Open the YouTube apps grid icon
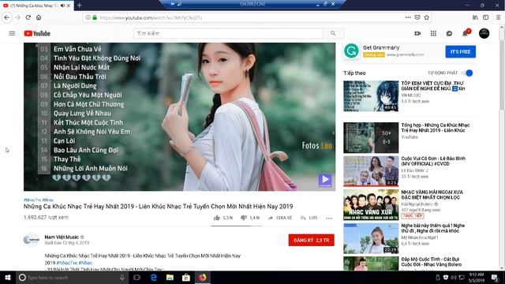 tap(433, 33)
